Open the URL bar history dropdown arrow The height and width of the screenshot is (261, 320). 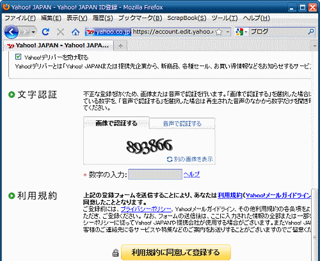click(228, 32)
